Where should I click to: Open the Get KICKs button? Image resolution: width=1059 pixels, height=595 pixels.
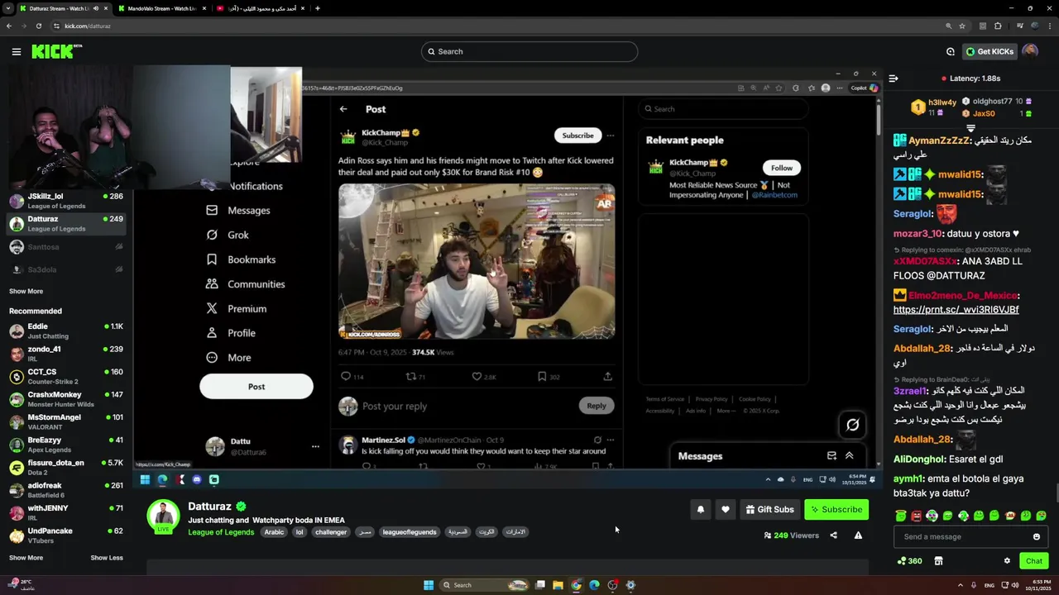coord(990,51)
